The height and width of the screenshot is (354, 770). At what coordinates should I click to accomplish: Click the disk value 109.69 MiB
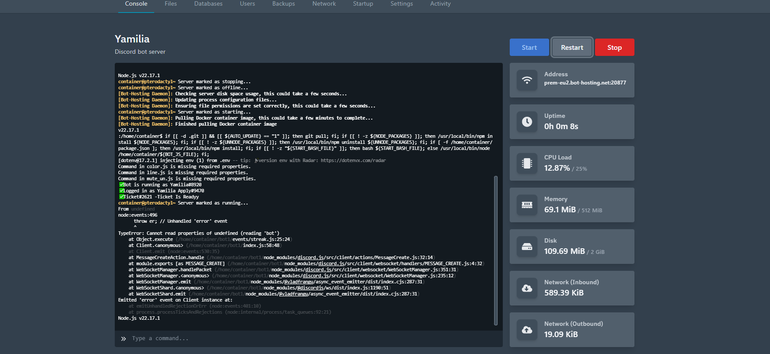click(565, 251)
